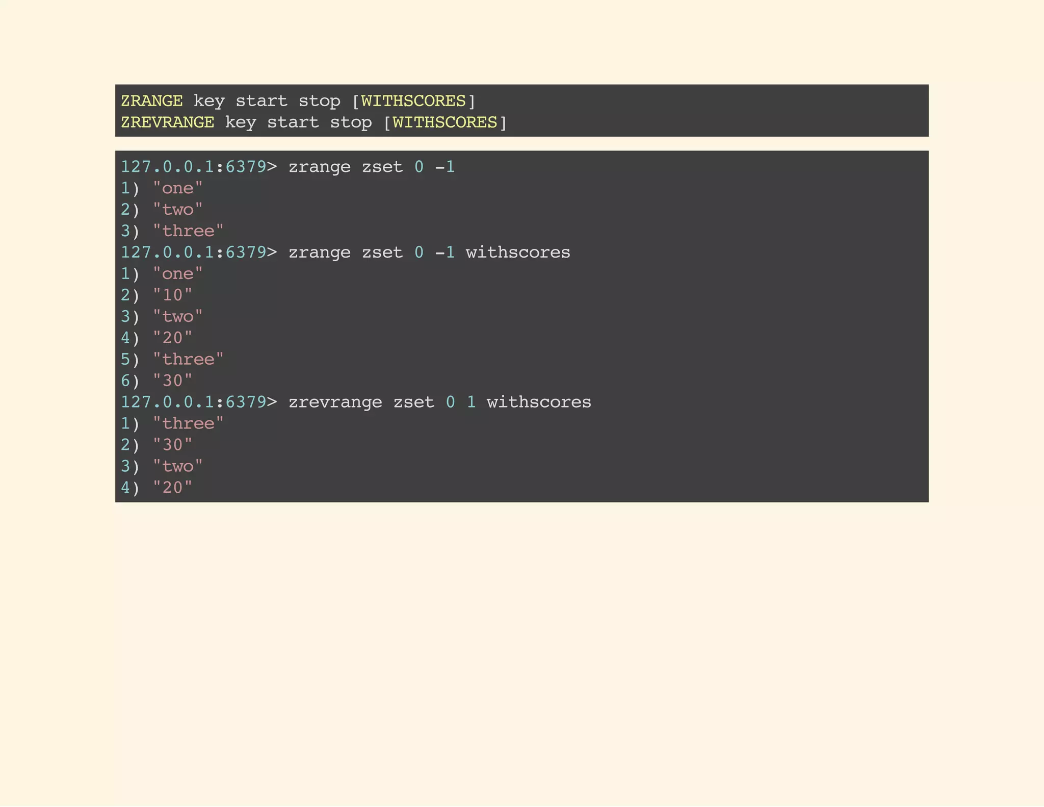
Task: Click the 1) "three" zrevrange result
Action: (172, 423)
